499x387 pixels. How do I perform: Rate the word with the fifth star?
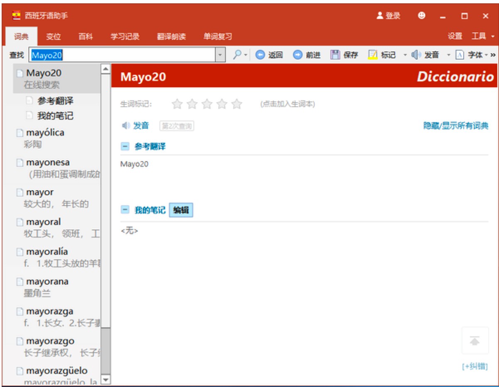point(237,104)
